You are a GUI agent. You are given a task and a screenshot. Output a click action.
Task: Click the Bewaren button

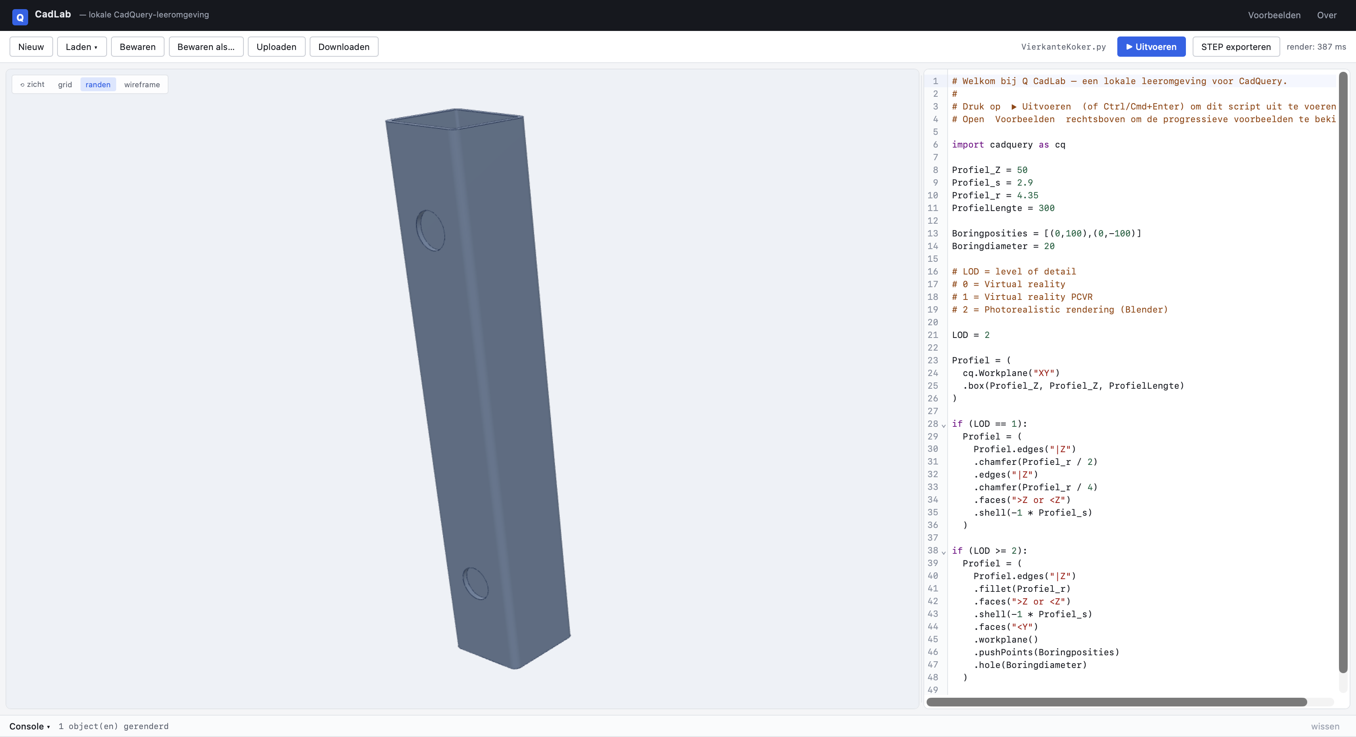(x=138, y=47)
